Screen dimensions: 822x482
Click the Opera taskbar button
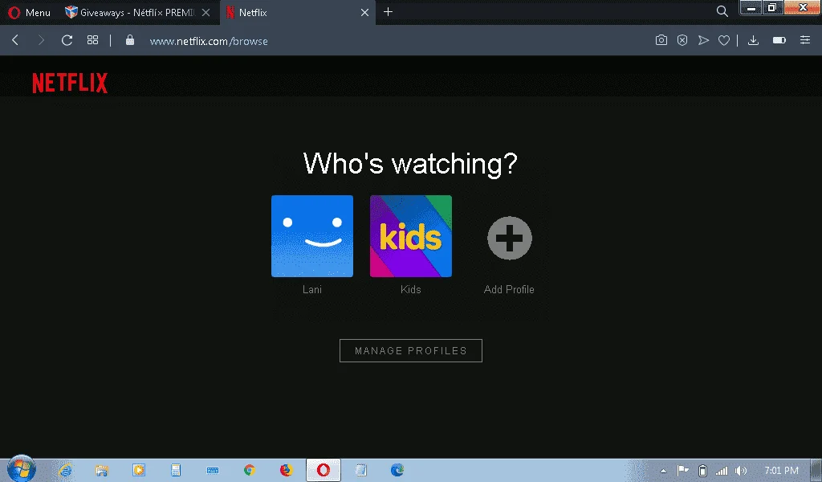coord(324,470)
